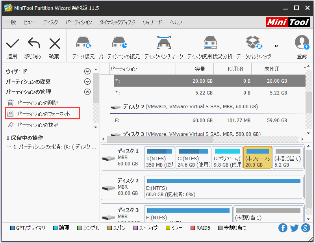This screenshot has height=243, width=315.
Task: Sort by the パーティション column header
Action: click(143, 69)
